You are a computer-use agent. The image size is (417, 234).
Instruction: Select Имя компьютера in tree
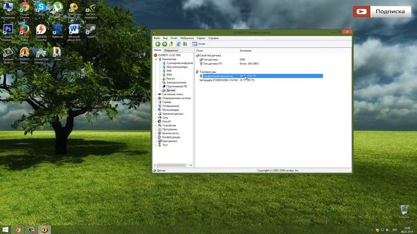coord(175,67)
